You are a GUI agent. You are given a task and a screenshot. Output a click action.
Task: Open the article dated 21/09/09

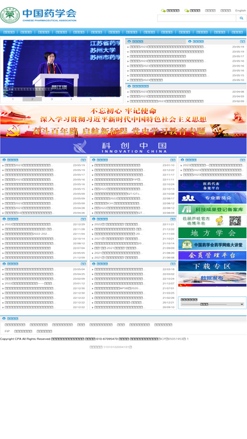116,248
